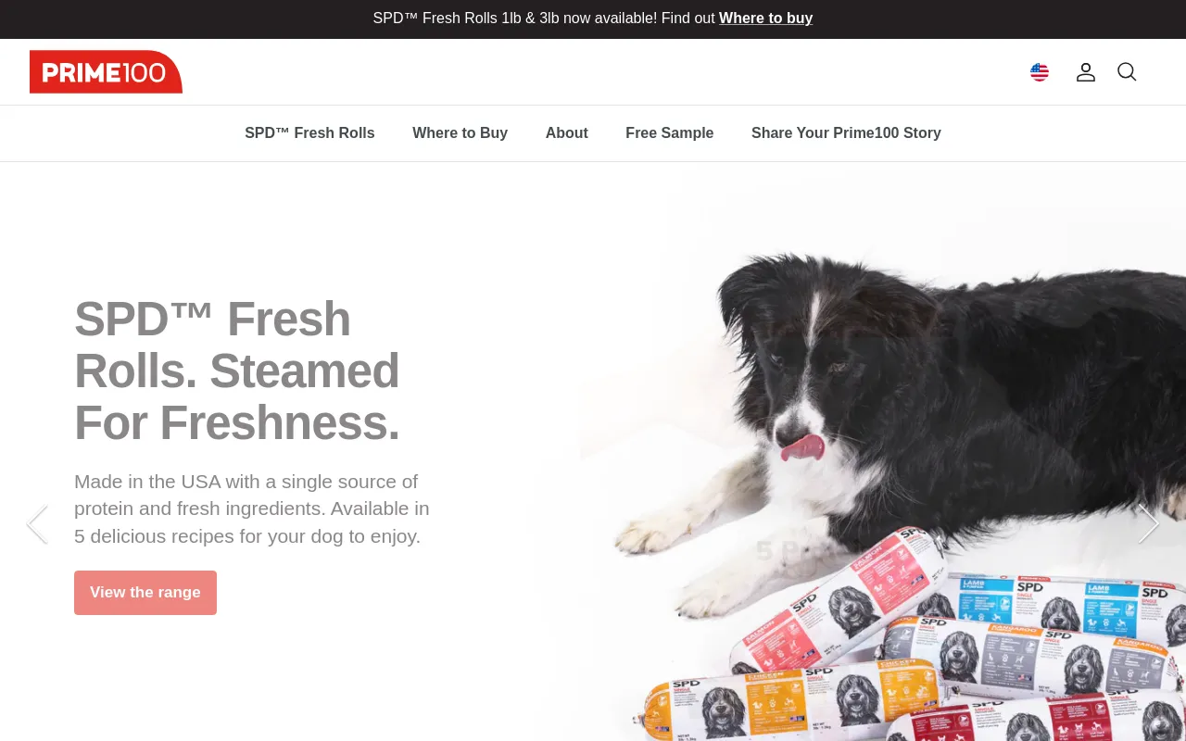Open Share Your Prime100 Story
Viewport: 1186px width, 741px height.
click(x=846, y=133)
